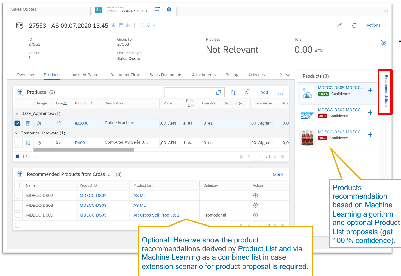Click More in Recommended Products section
The image size is (401, 276).
[x=278, y=174]
